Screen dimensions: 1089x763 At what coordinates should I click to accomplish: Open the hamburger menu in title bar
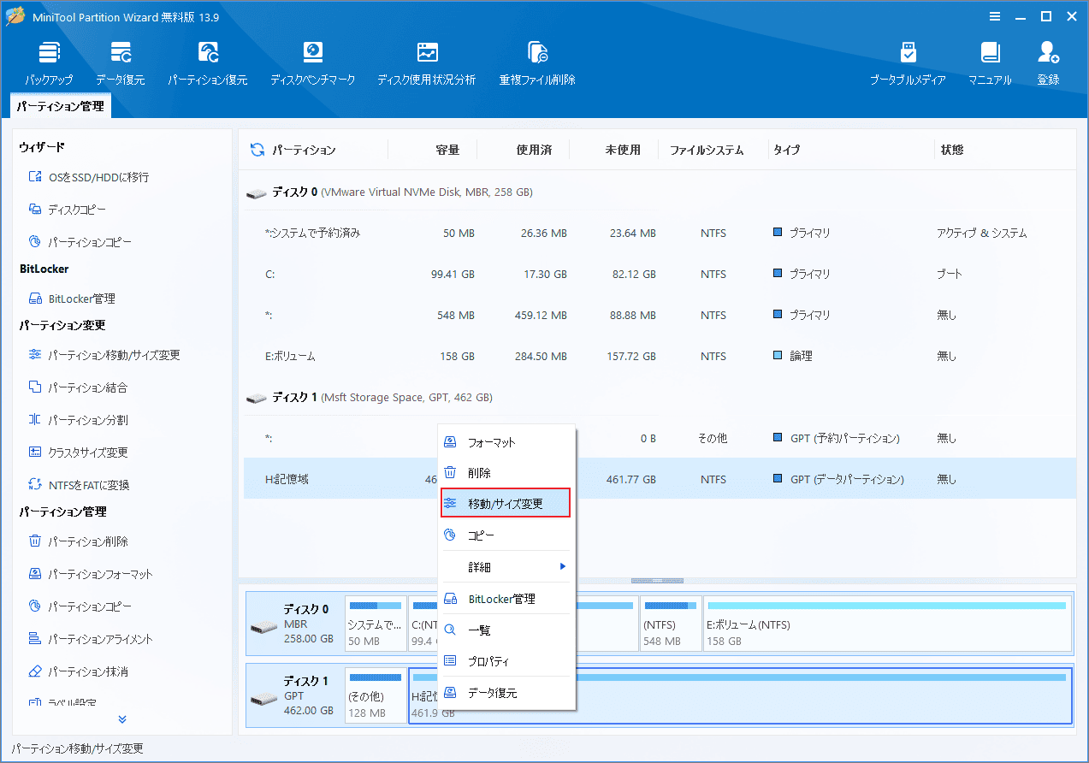point(995,16)
